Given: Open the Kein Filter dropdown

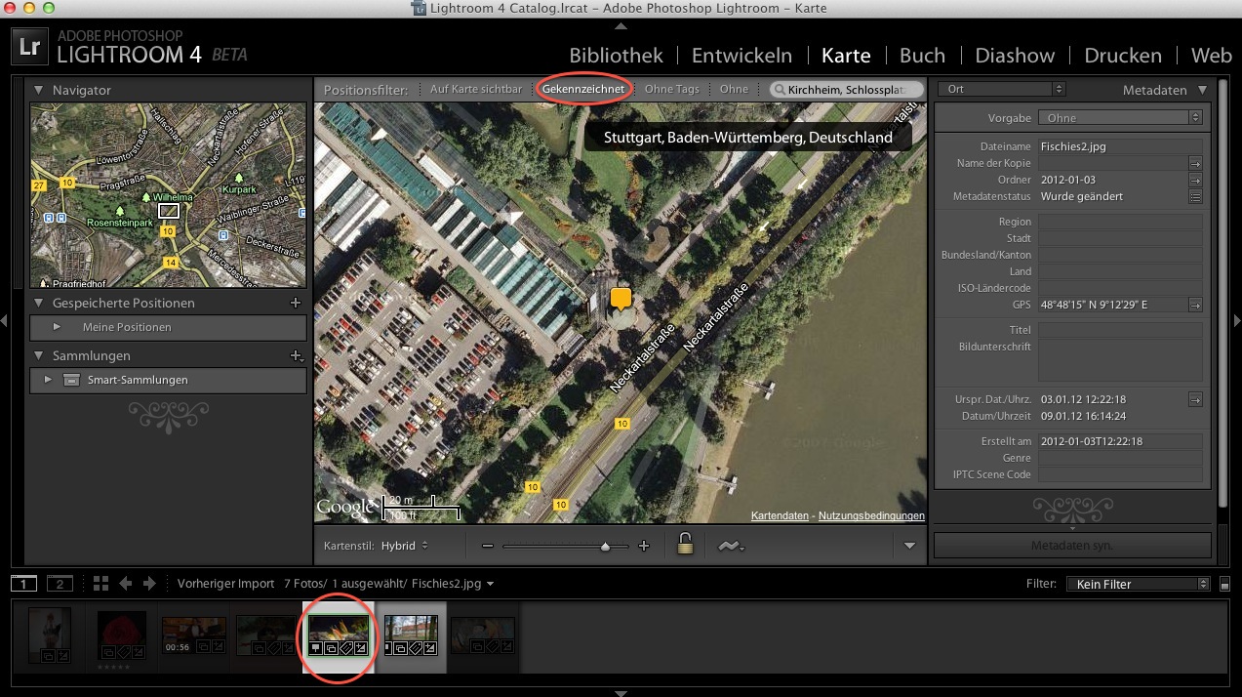Looking at the screenshot, I should point(1137,584).
